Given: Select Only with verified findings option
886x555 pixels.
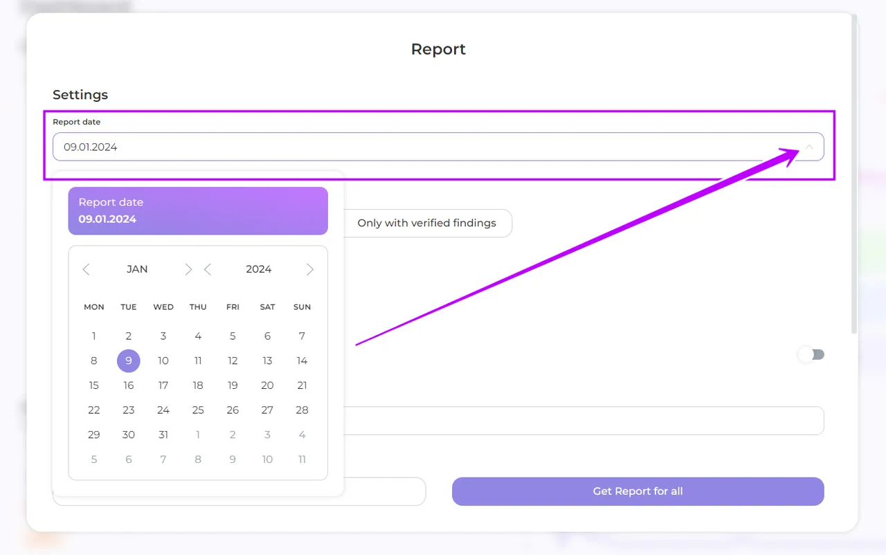Looking at the screenshot, I should tap(426, 223).
